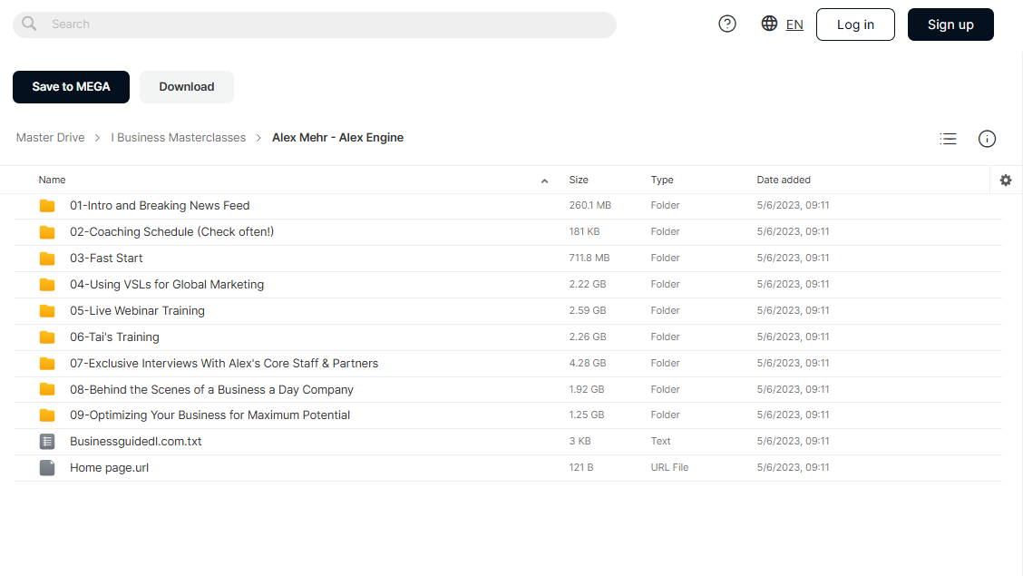Toggle sort order arrow on Name column
The image size is (1023, 576).
(x=544, y=181)
